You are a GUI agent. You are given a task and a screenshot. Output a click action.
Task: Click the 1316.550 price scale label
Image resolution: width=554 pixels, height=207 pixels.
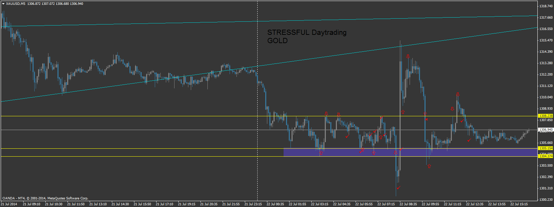pos(546,29)
